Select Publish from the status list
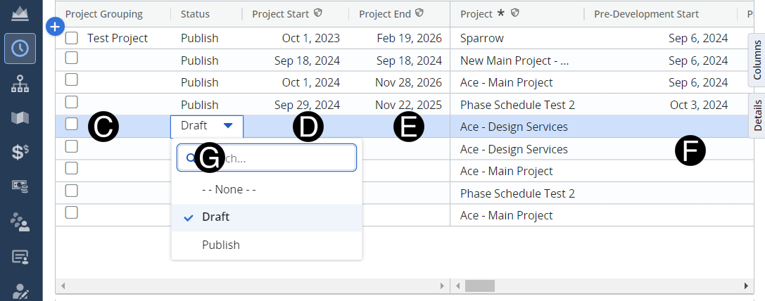Viewport: 765px width, 301px height. click(221, 245)
